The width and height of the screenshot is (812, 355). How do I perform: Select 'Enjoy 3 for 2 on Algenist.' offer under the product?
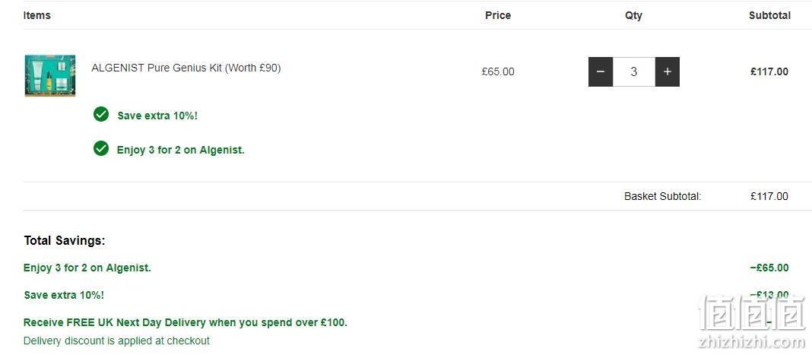tap(181, 150)
